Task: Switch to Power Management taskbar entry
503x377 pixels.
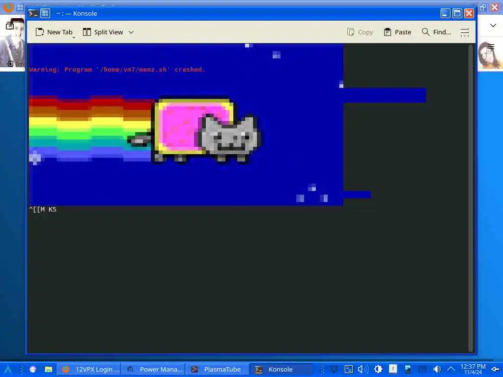Action: pos(154,369)
